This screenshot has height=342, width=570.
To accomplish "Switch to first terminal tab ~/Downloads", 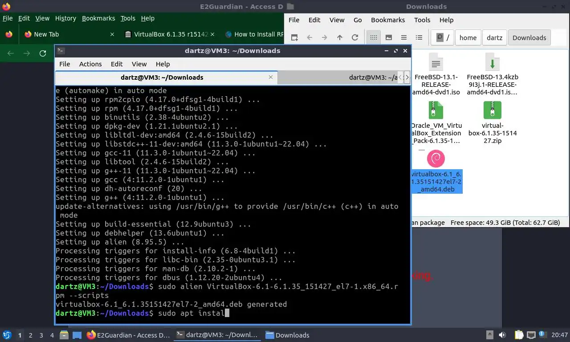I will [x=161, y=77].
